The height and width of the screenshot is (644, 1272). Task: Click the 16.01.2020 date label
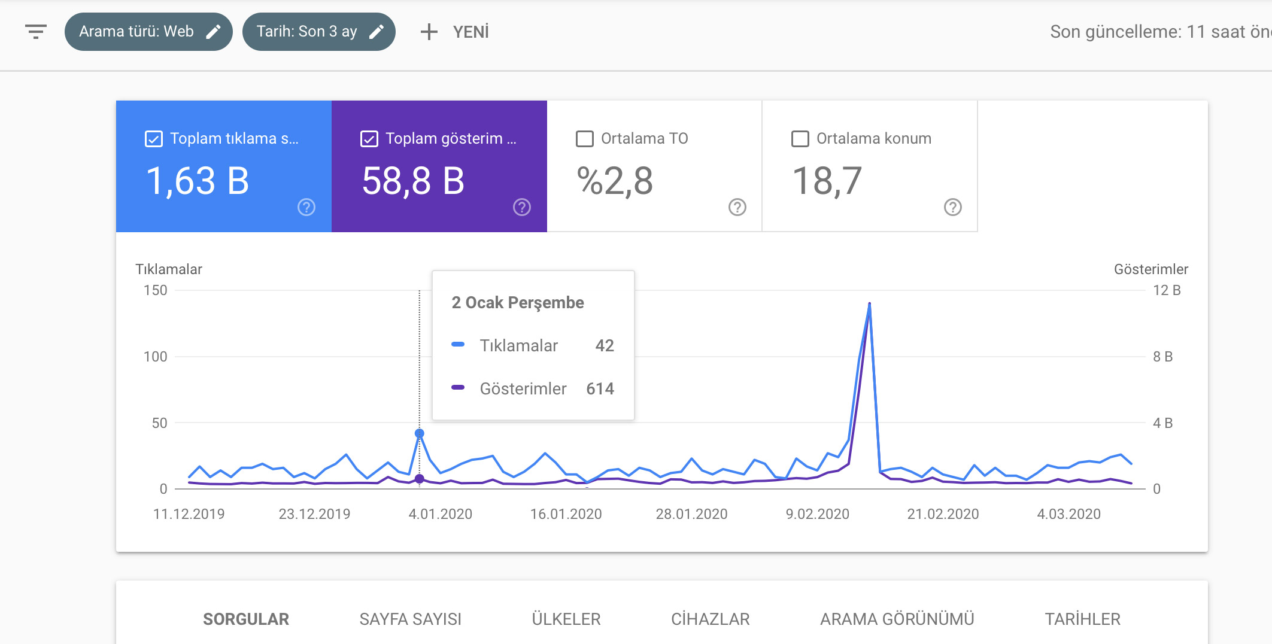click(x=566, y=514)
